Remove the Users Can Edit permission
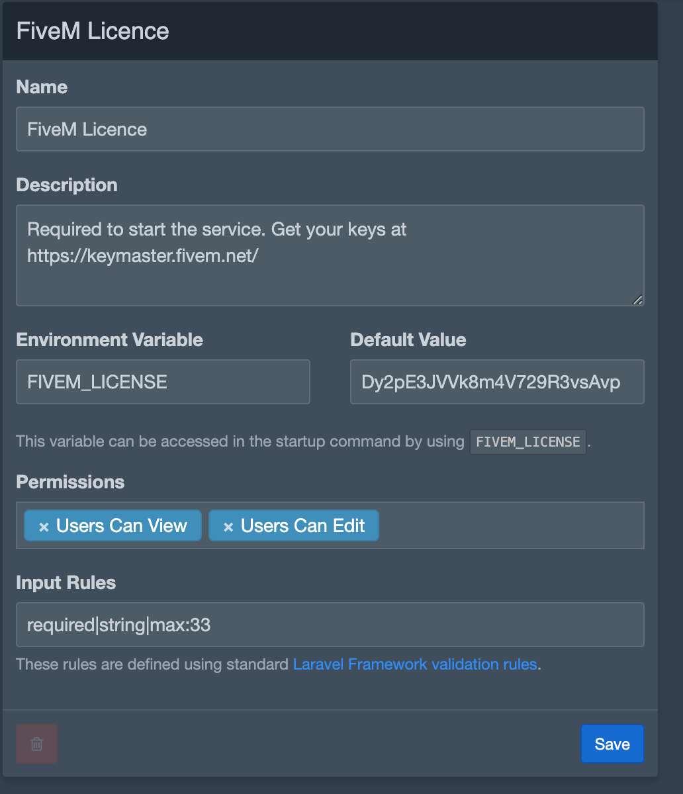 [x=228, y=527]
